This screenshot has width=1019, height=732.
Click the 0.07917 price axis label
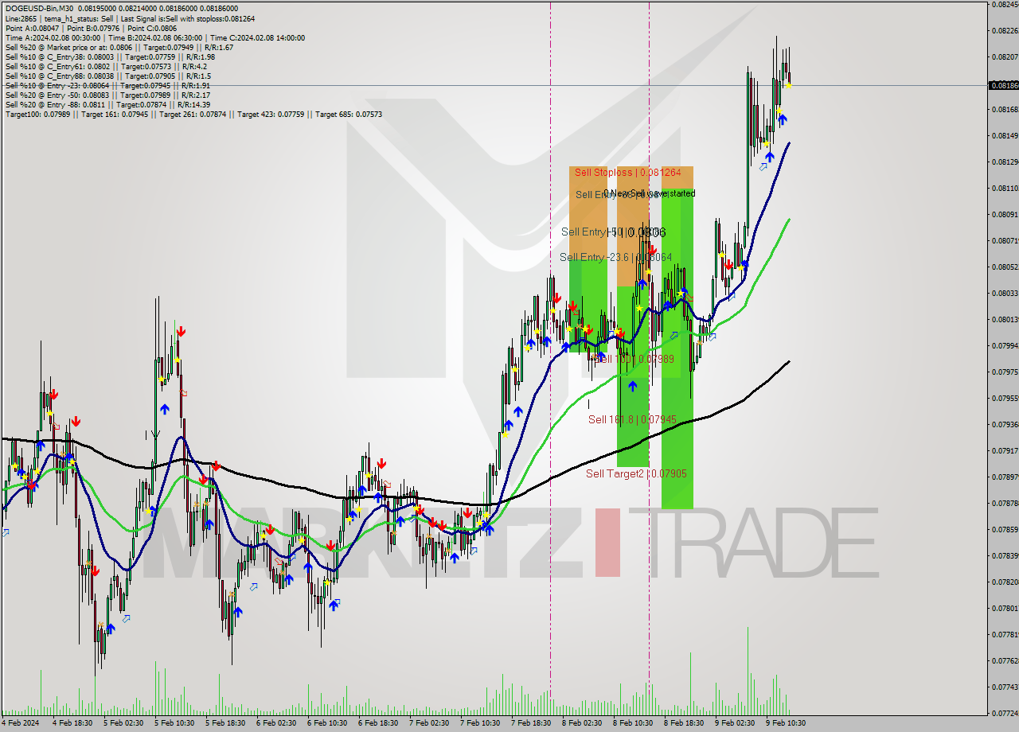click(x=1004, y=450)
